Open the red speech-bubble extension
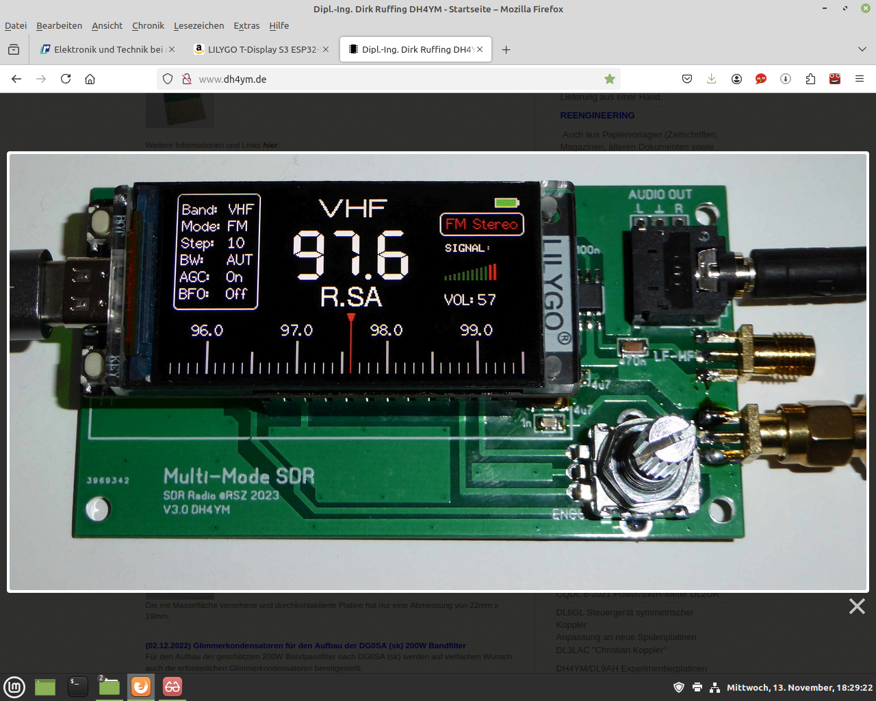 click(x=761, y=79)
